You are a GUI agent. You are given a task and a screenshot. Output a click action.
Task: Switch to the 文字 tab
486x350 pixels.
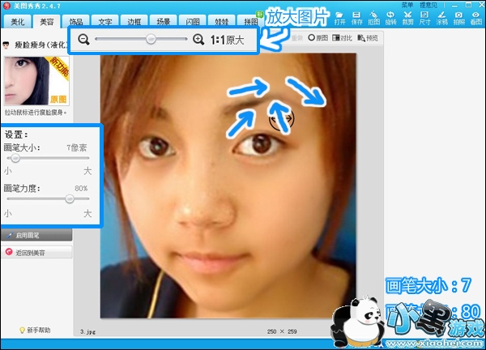pos(105,21)
